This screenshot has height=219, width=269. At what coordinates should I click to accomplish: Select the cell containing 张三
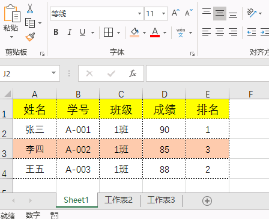pos(35,129)
